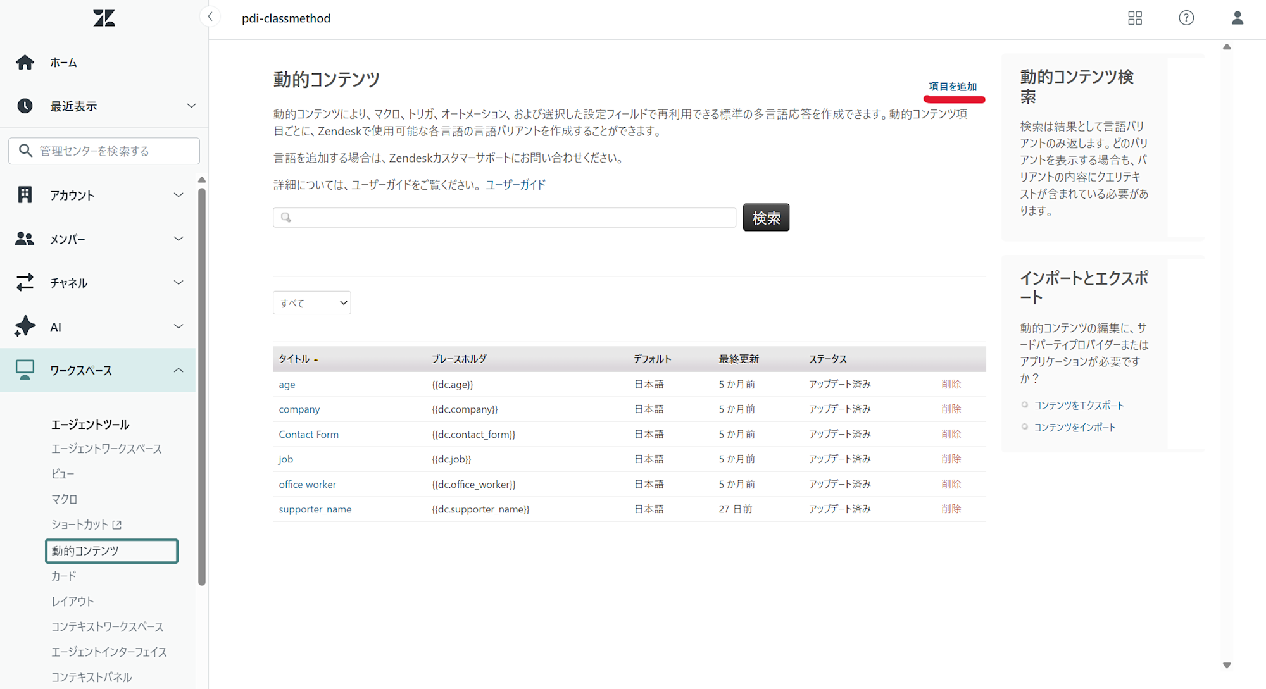Delete the job row with 削除

pos(951,459)
